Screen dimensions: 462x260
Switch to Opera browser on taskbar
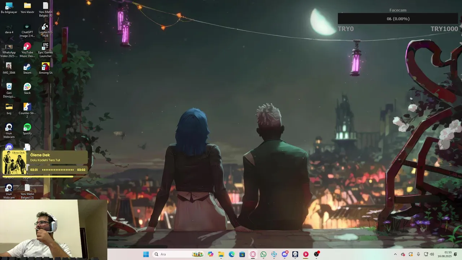253,254
